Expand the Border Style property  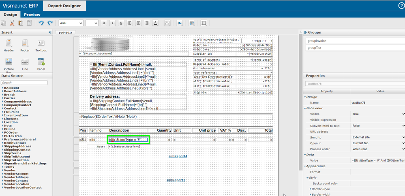point(310,189)
